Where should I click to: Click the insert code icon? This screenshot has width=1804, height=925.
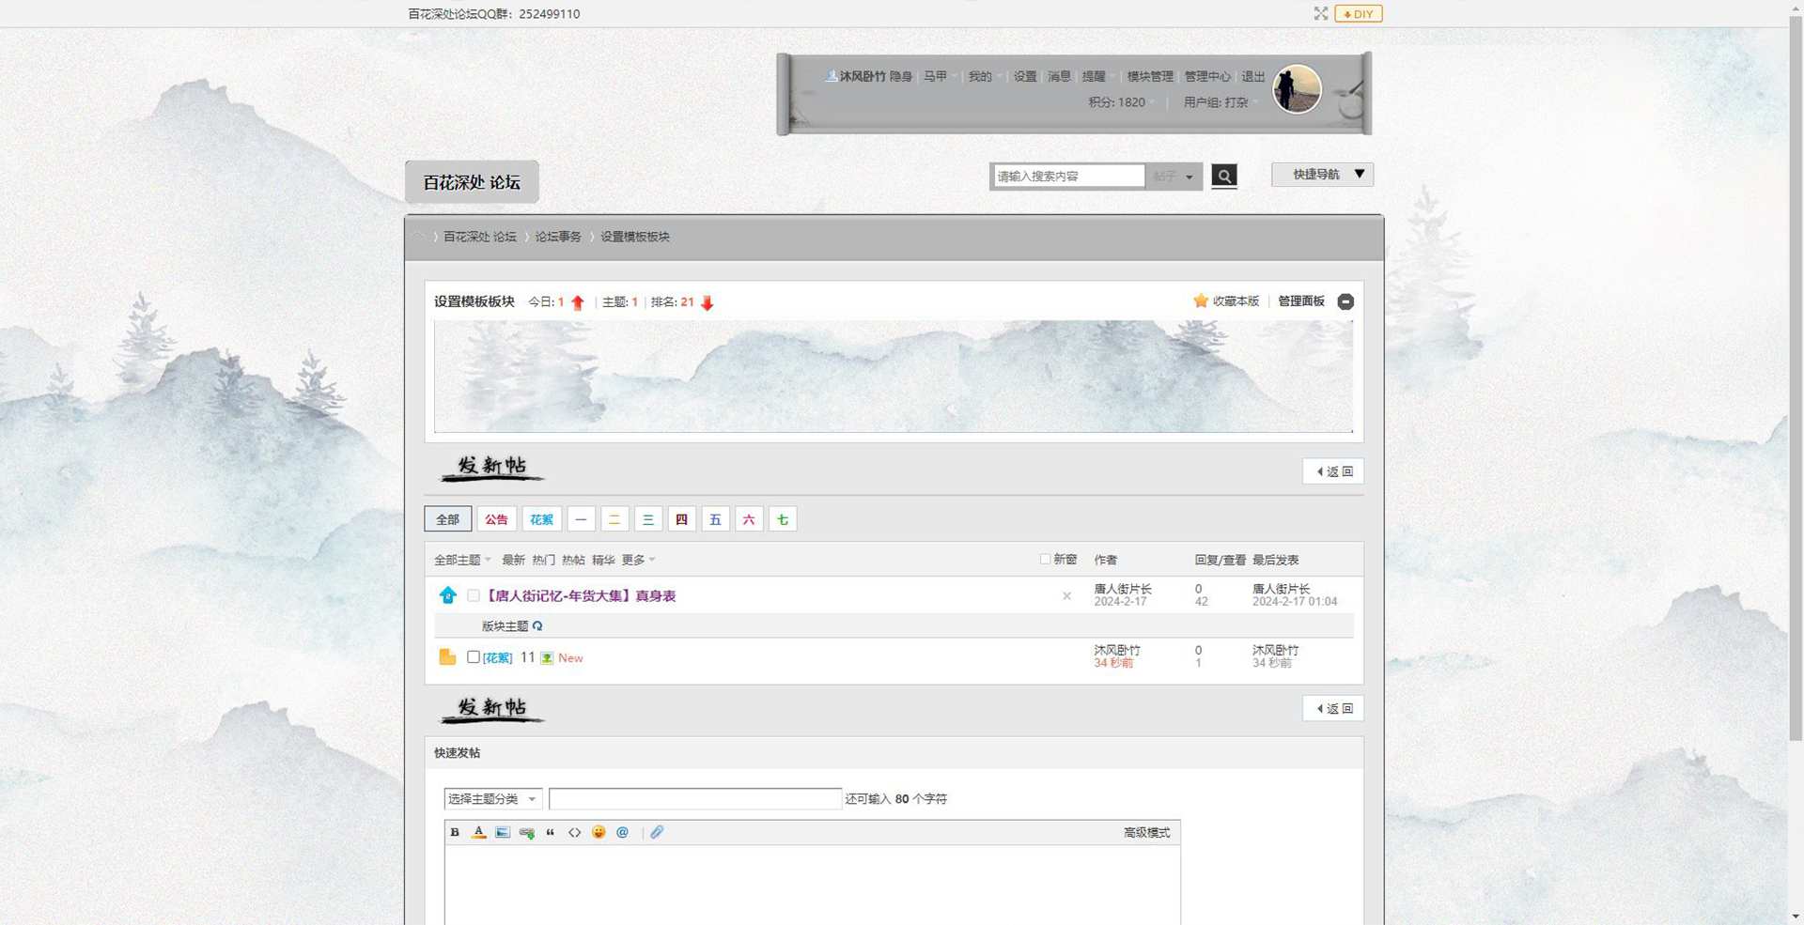click(x=574, y=832)
